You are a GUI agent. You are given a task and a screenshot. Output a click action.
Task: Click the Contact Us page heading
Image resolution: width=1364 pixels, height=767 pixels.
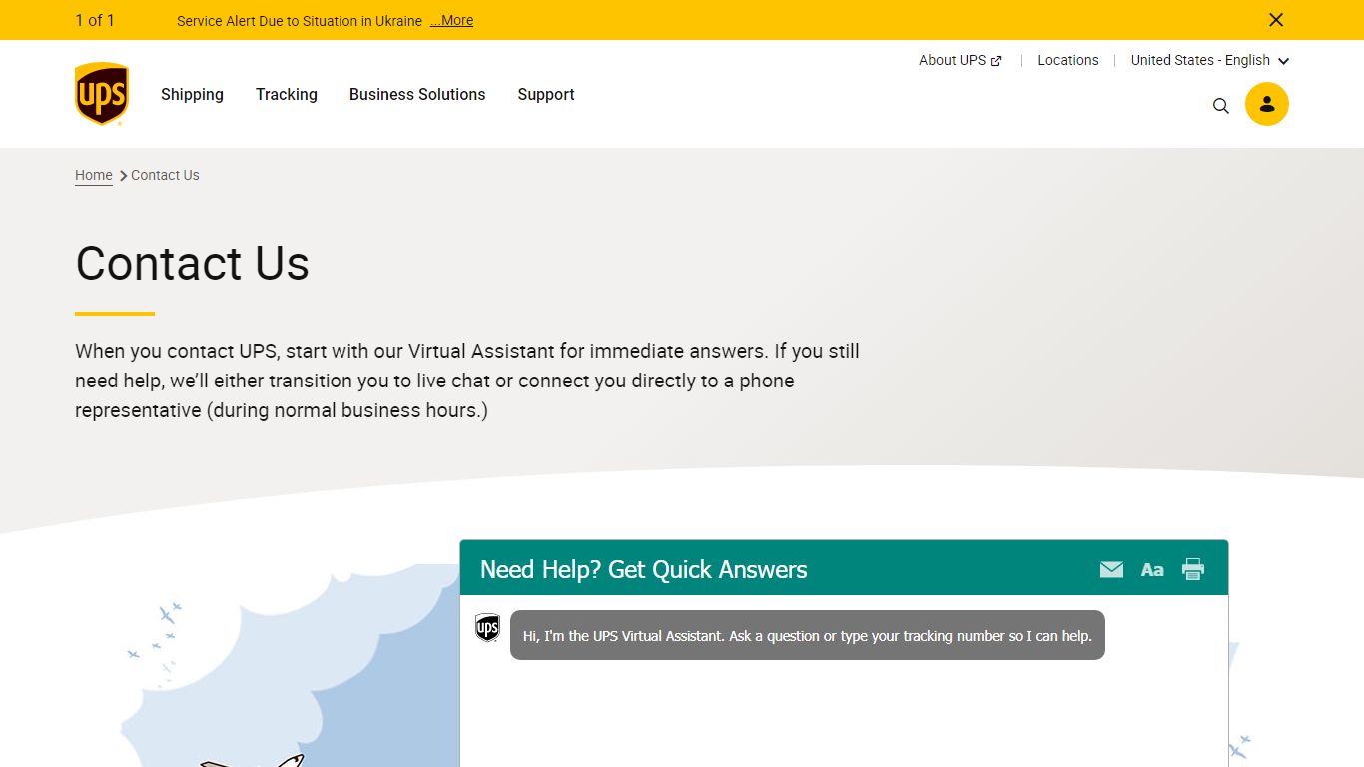point(193,263)
